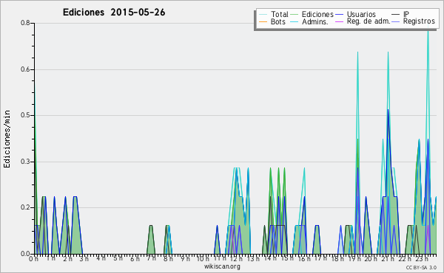The image size is (444, 273).
Task: Select the Usuarios legend label
Action: (x=361, y=14)
